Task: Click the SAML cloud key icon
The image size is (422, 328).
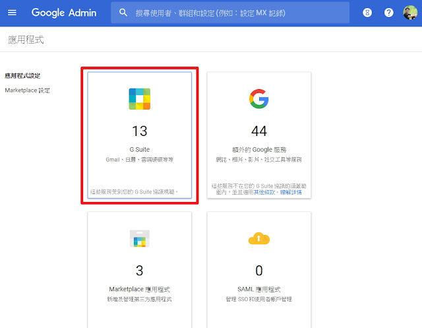Action: coord(259,238)
